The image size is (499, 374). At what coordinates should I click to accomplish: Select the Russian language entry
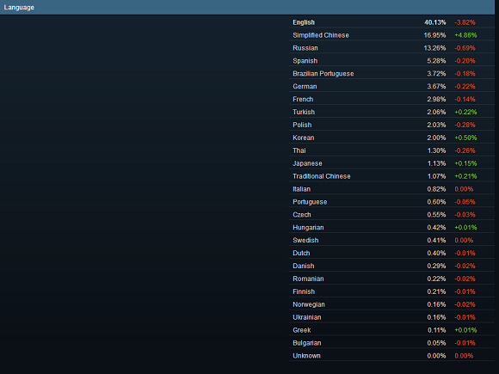pyautogui.click(x=391, y=48)
